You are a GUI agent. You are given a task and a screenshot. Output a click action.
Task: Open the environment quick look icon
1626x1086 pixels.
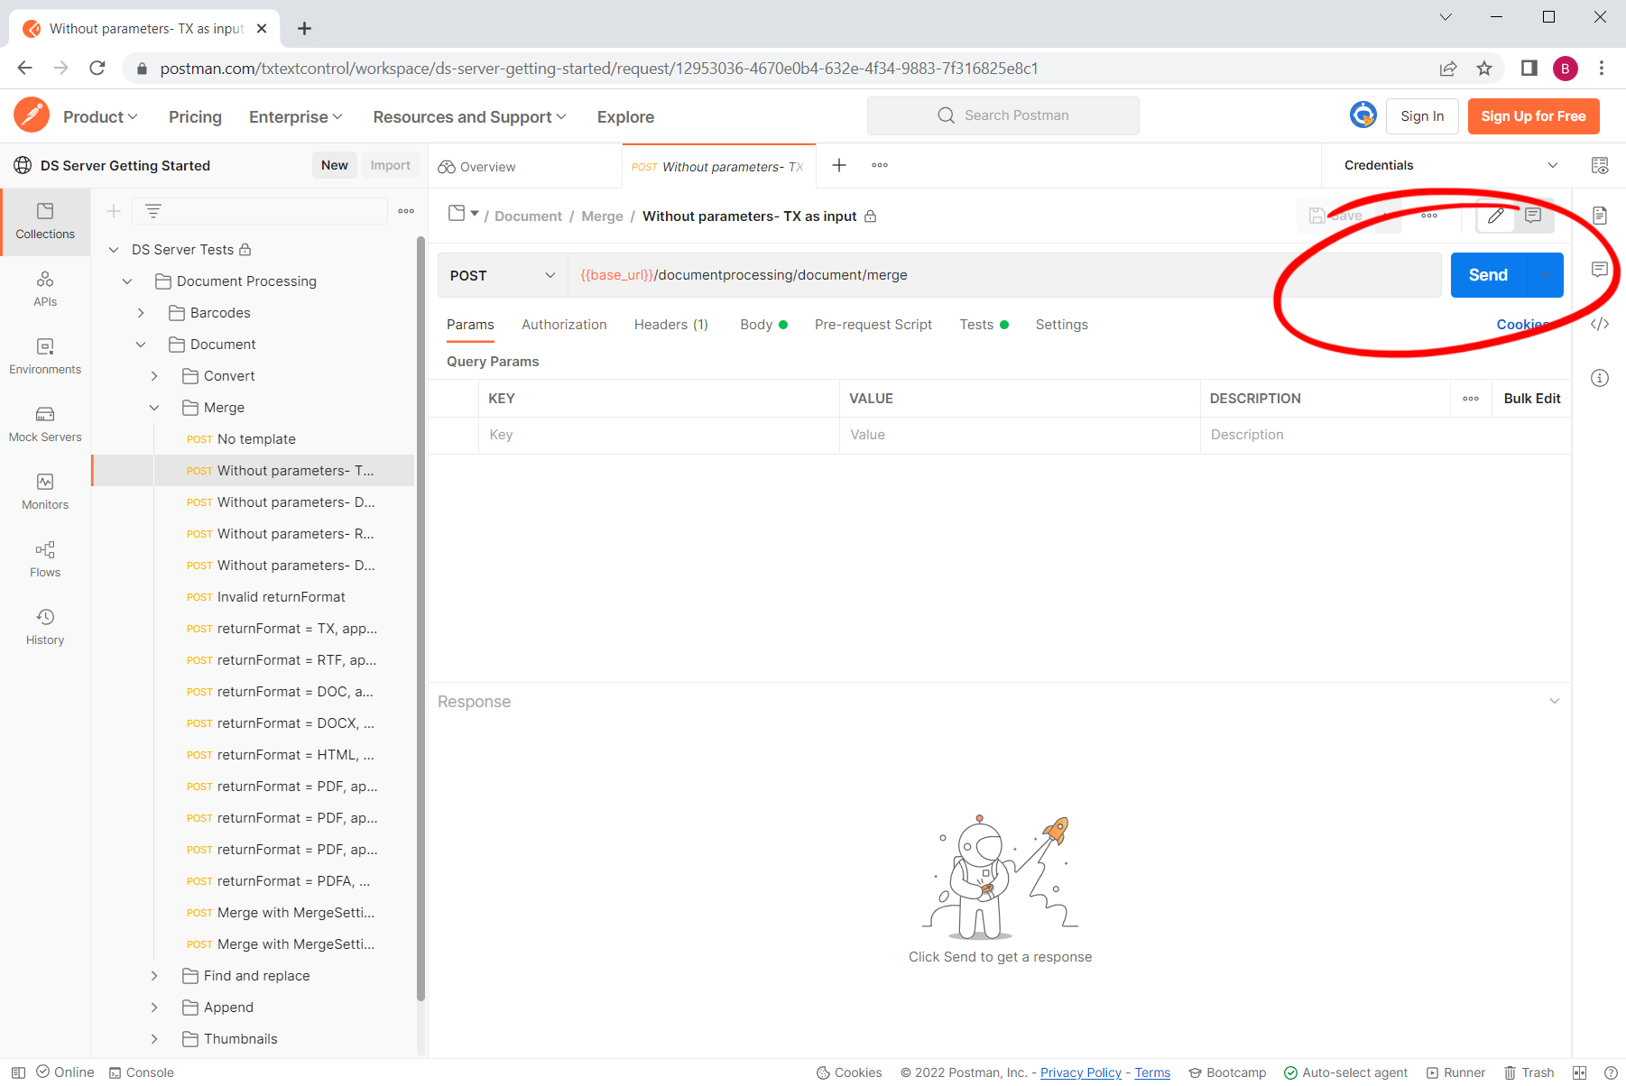click(1600, 165)
